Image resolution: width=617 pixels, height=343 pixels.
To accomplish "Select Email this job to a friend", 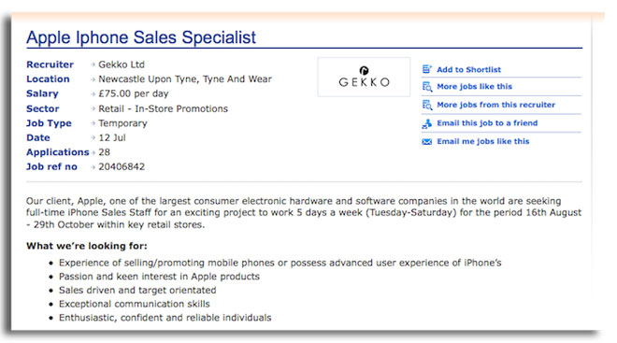I will tap(487, 123).
